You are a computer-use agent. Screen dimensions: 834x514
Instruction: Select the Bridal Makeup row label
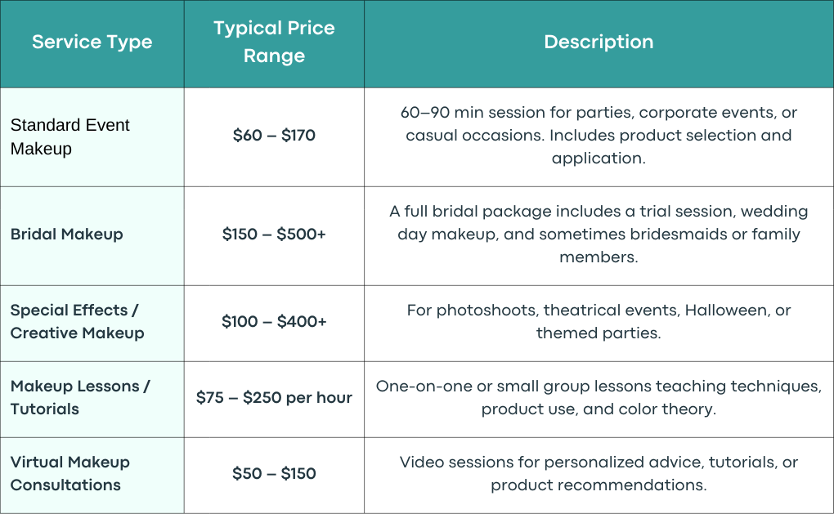coord(66,234)
